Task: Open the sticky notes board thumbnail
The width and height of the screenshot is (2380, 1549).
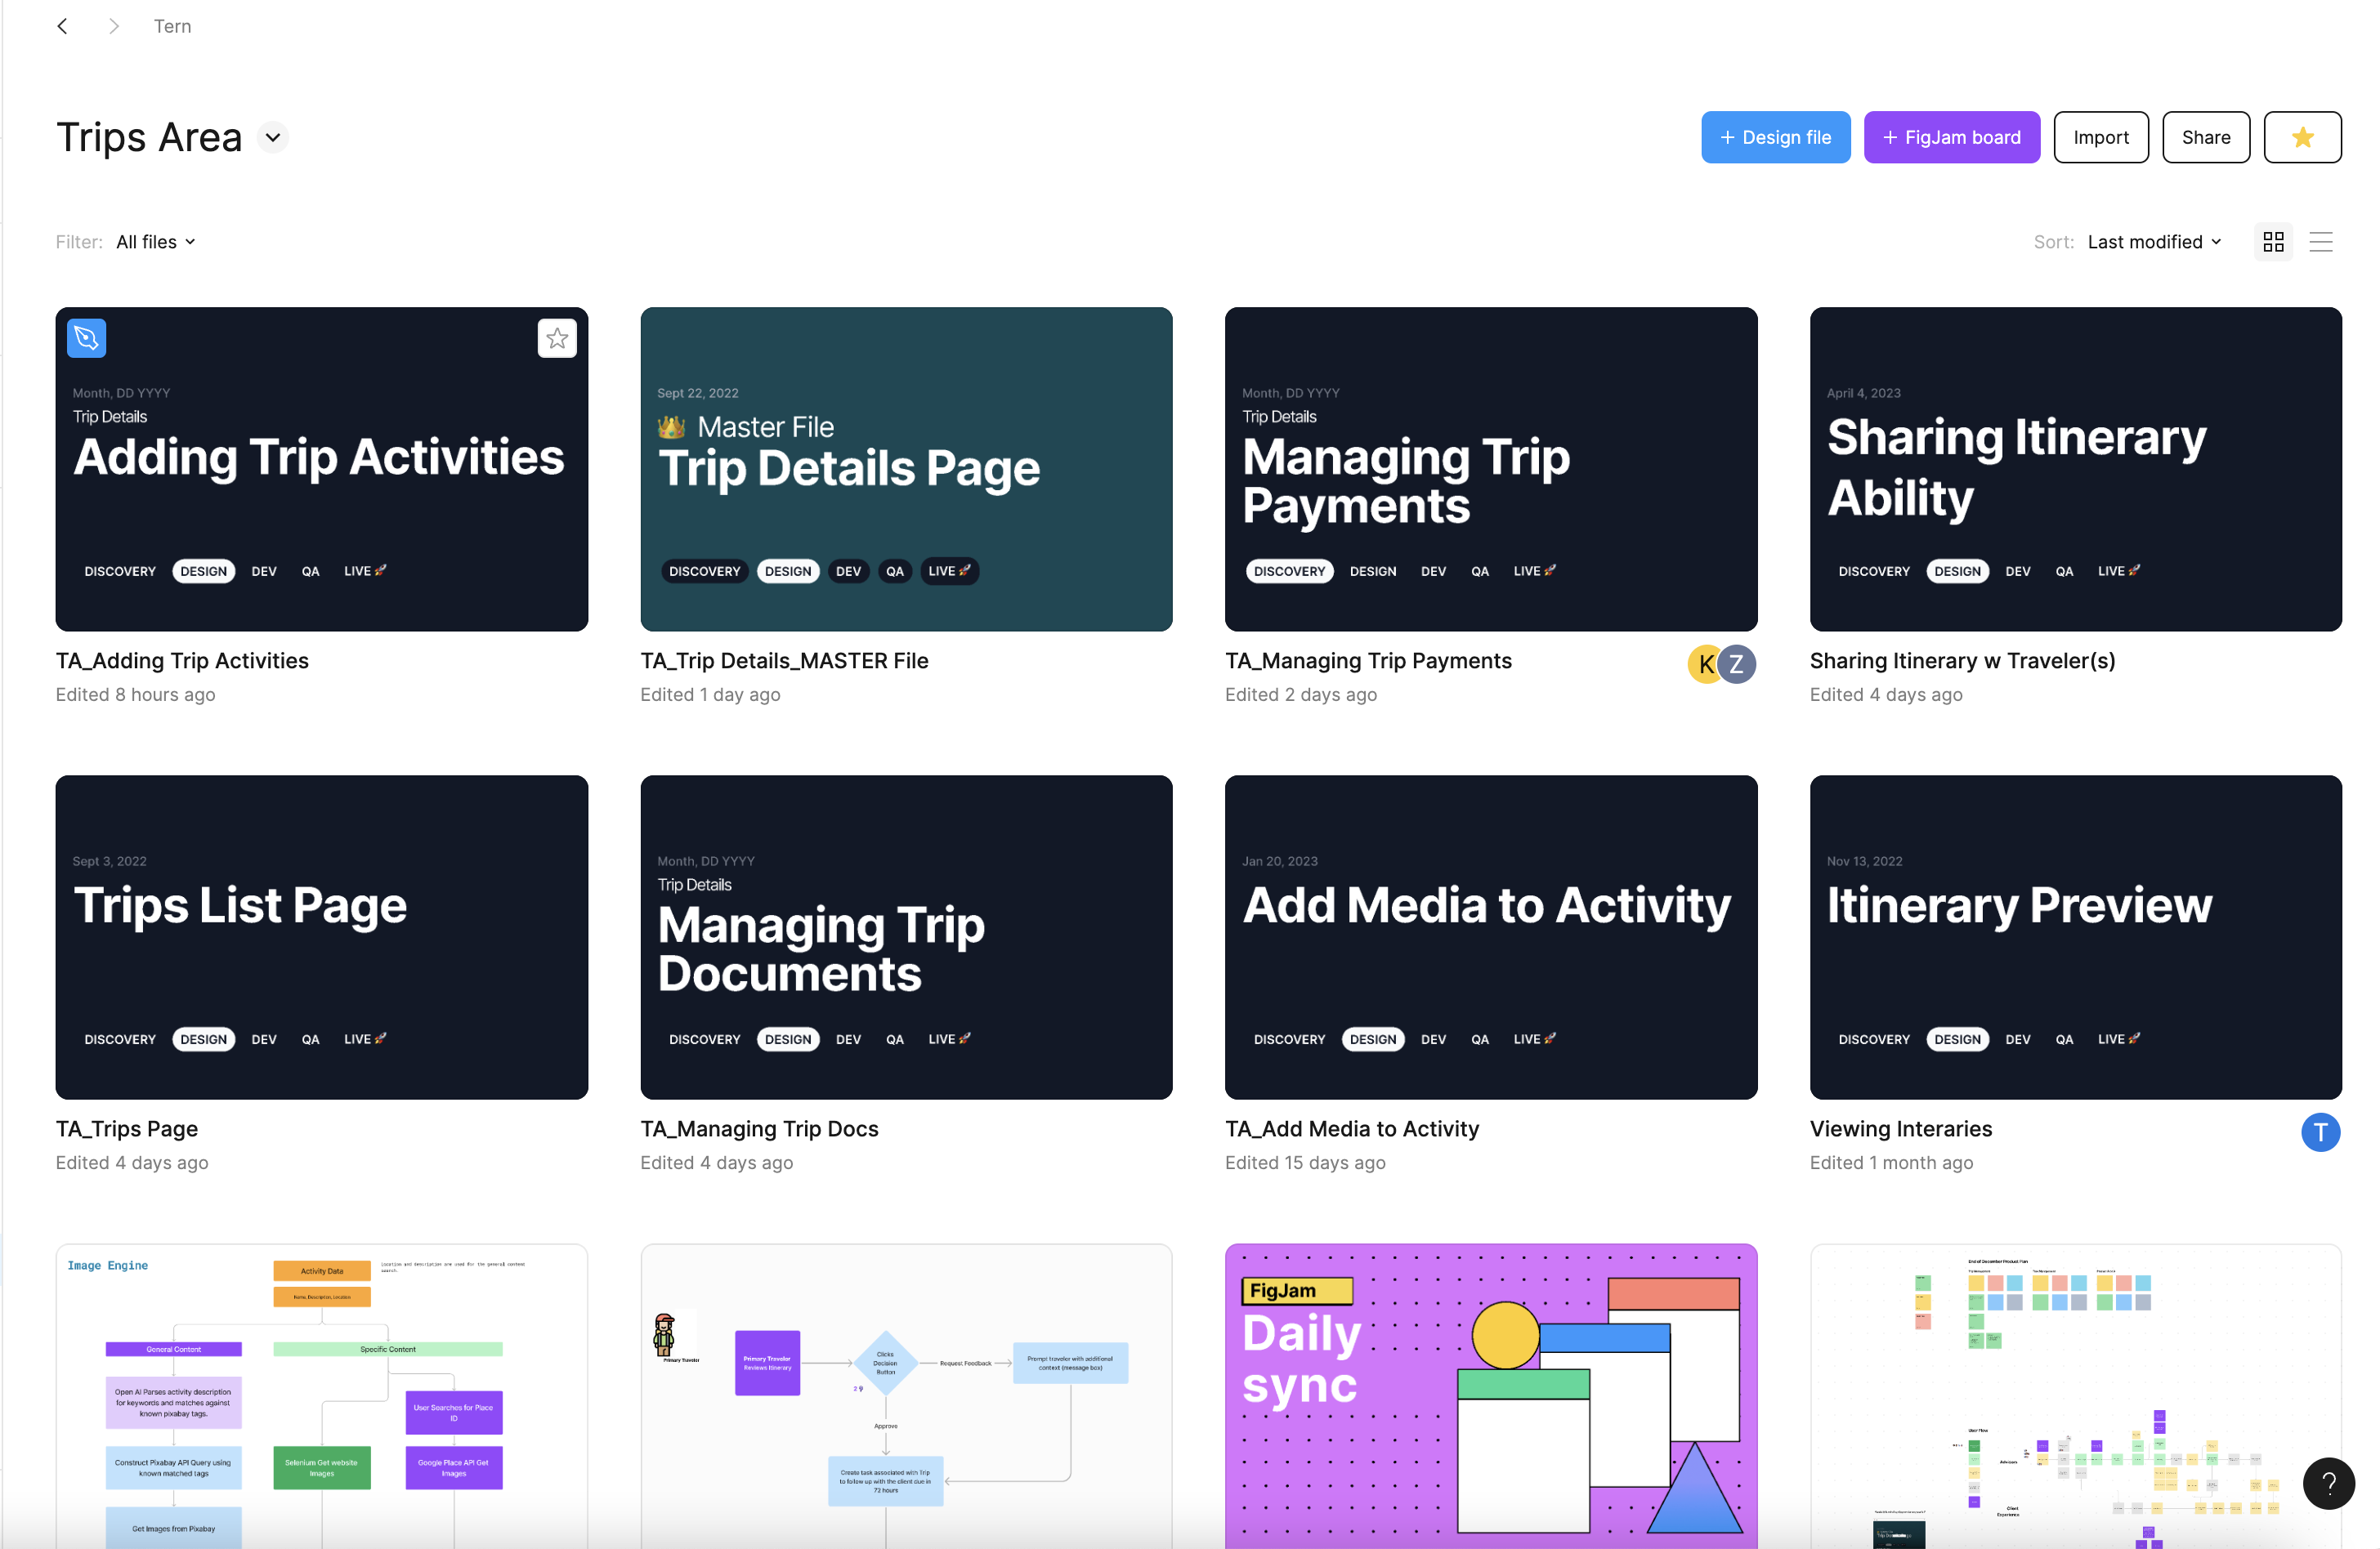Action: pos(2075,1396)
